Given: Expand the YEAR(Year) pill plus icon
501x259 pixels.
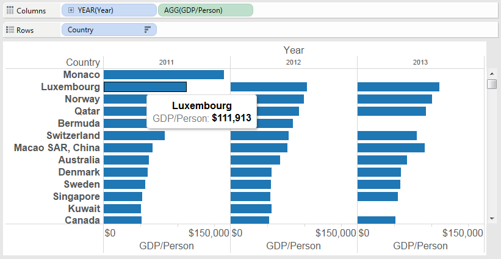Looking at the screenshot, I should 71,10.
